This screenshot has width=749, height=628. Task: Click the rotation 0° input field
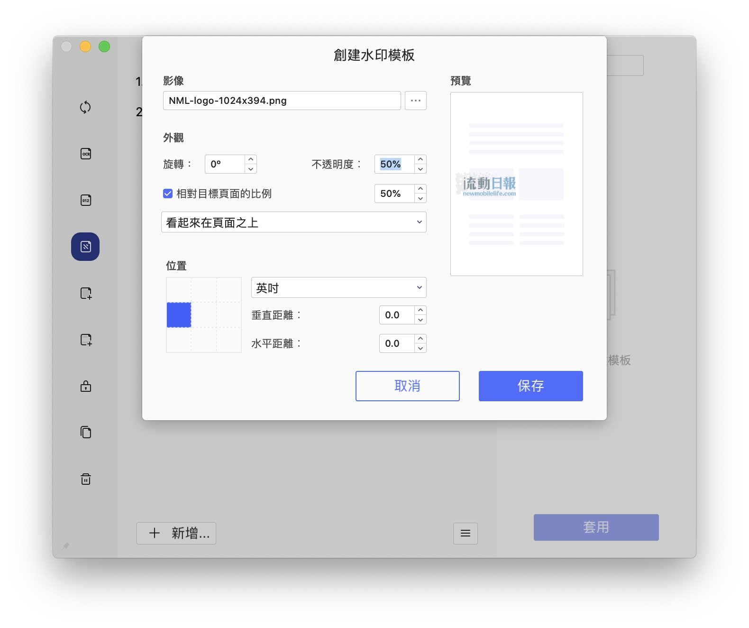click(225, 164)
